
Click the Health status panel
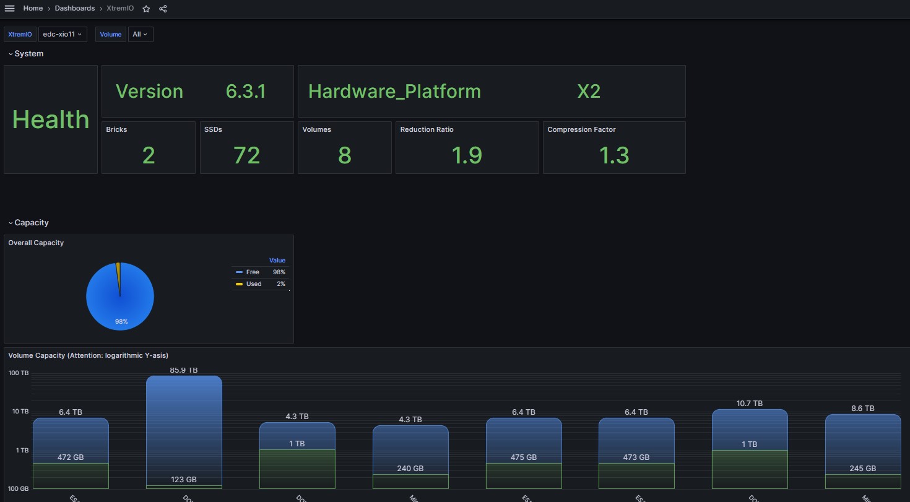coord(51,119)
